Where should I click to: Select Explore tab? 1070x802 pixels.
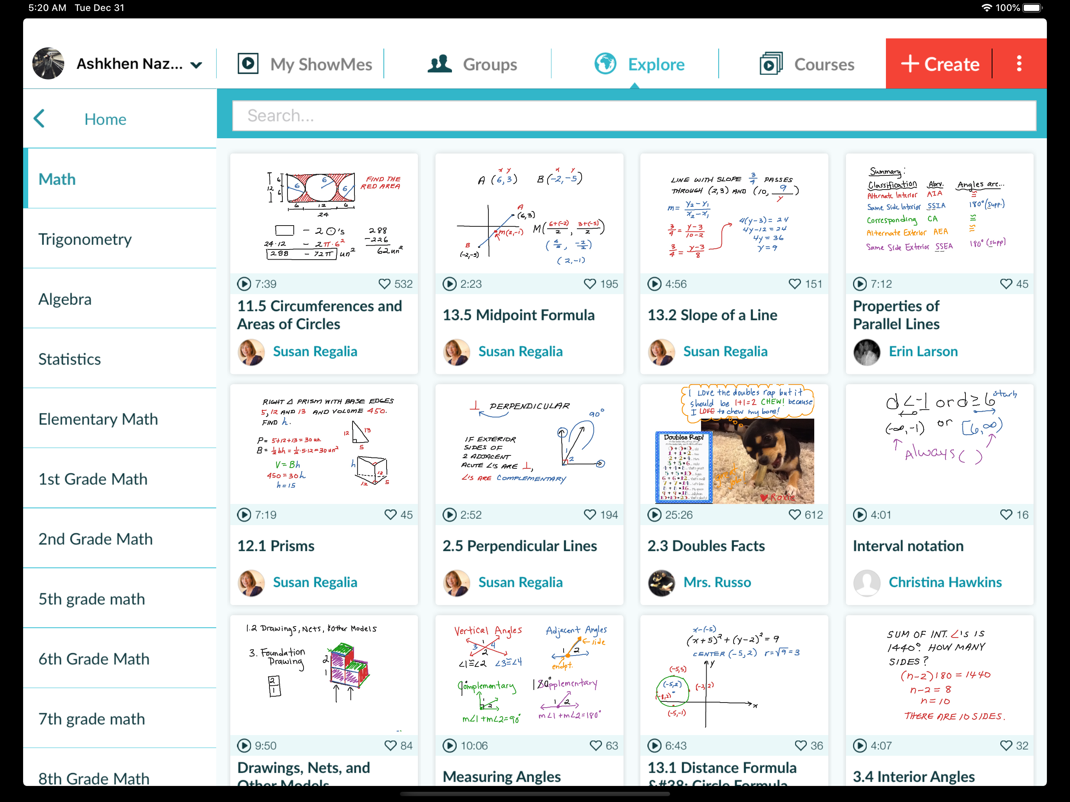click(x=639, y=64)
